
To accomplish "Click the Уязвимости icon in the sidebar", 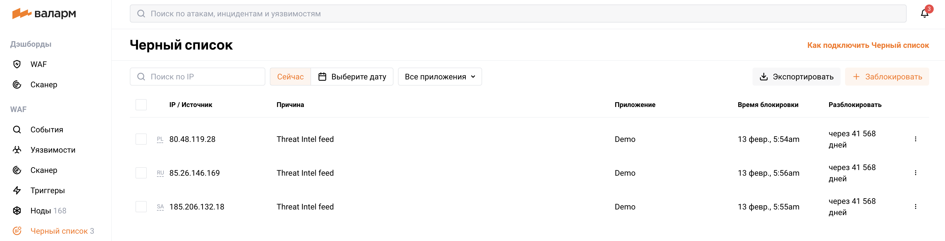I will pyautogui.click(x=16, y=149).
